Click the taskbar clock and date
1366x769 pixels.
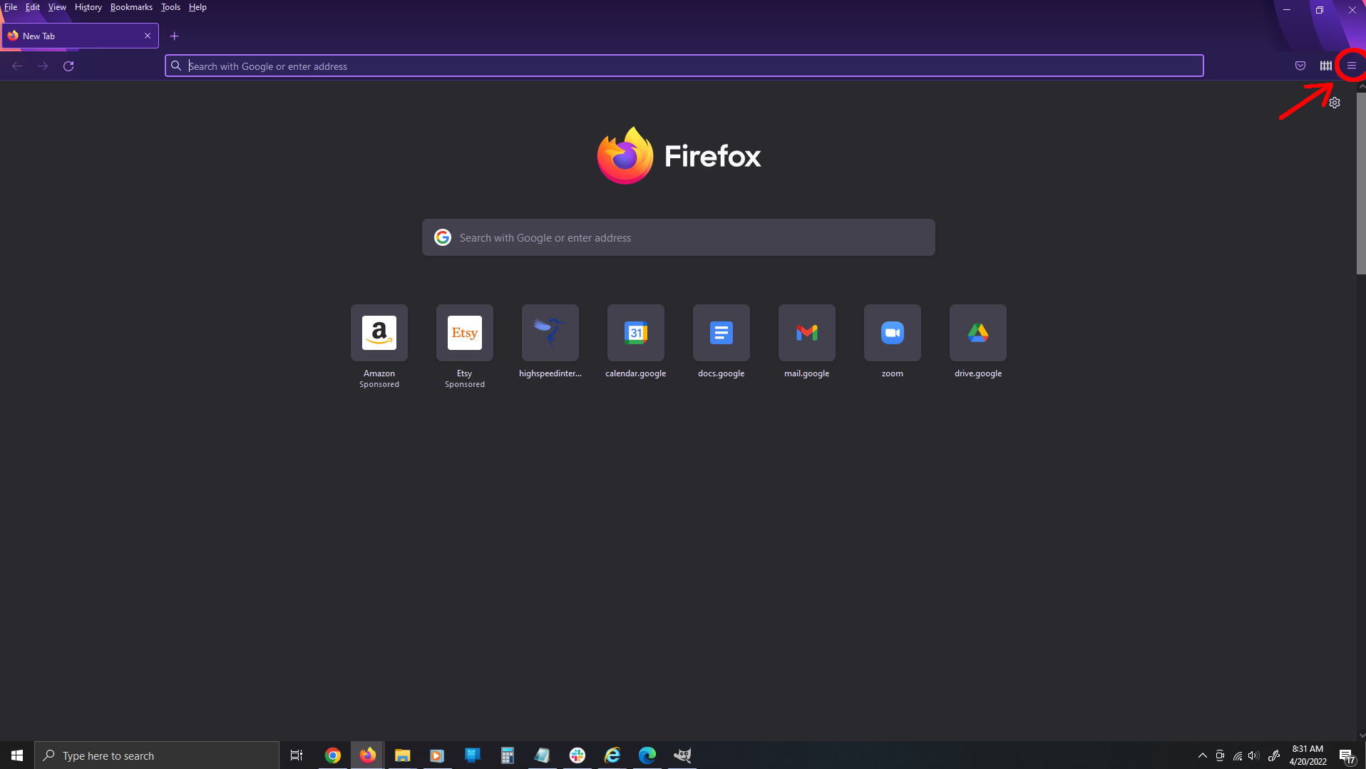click(1308, 755)
